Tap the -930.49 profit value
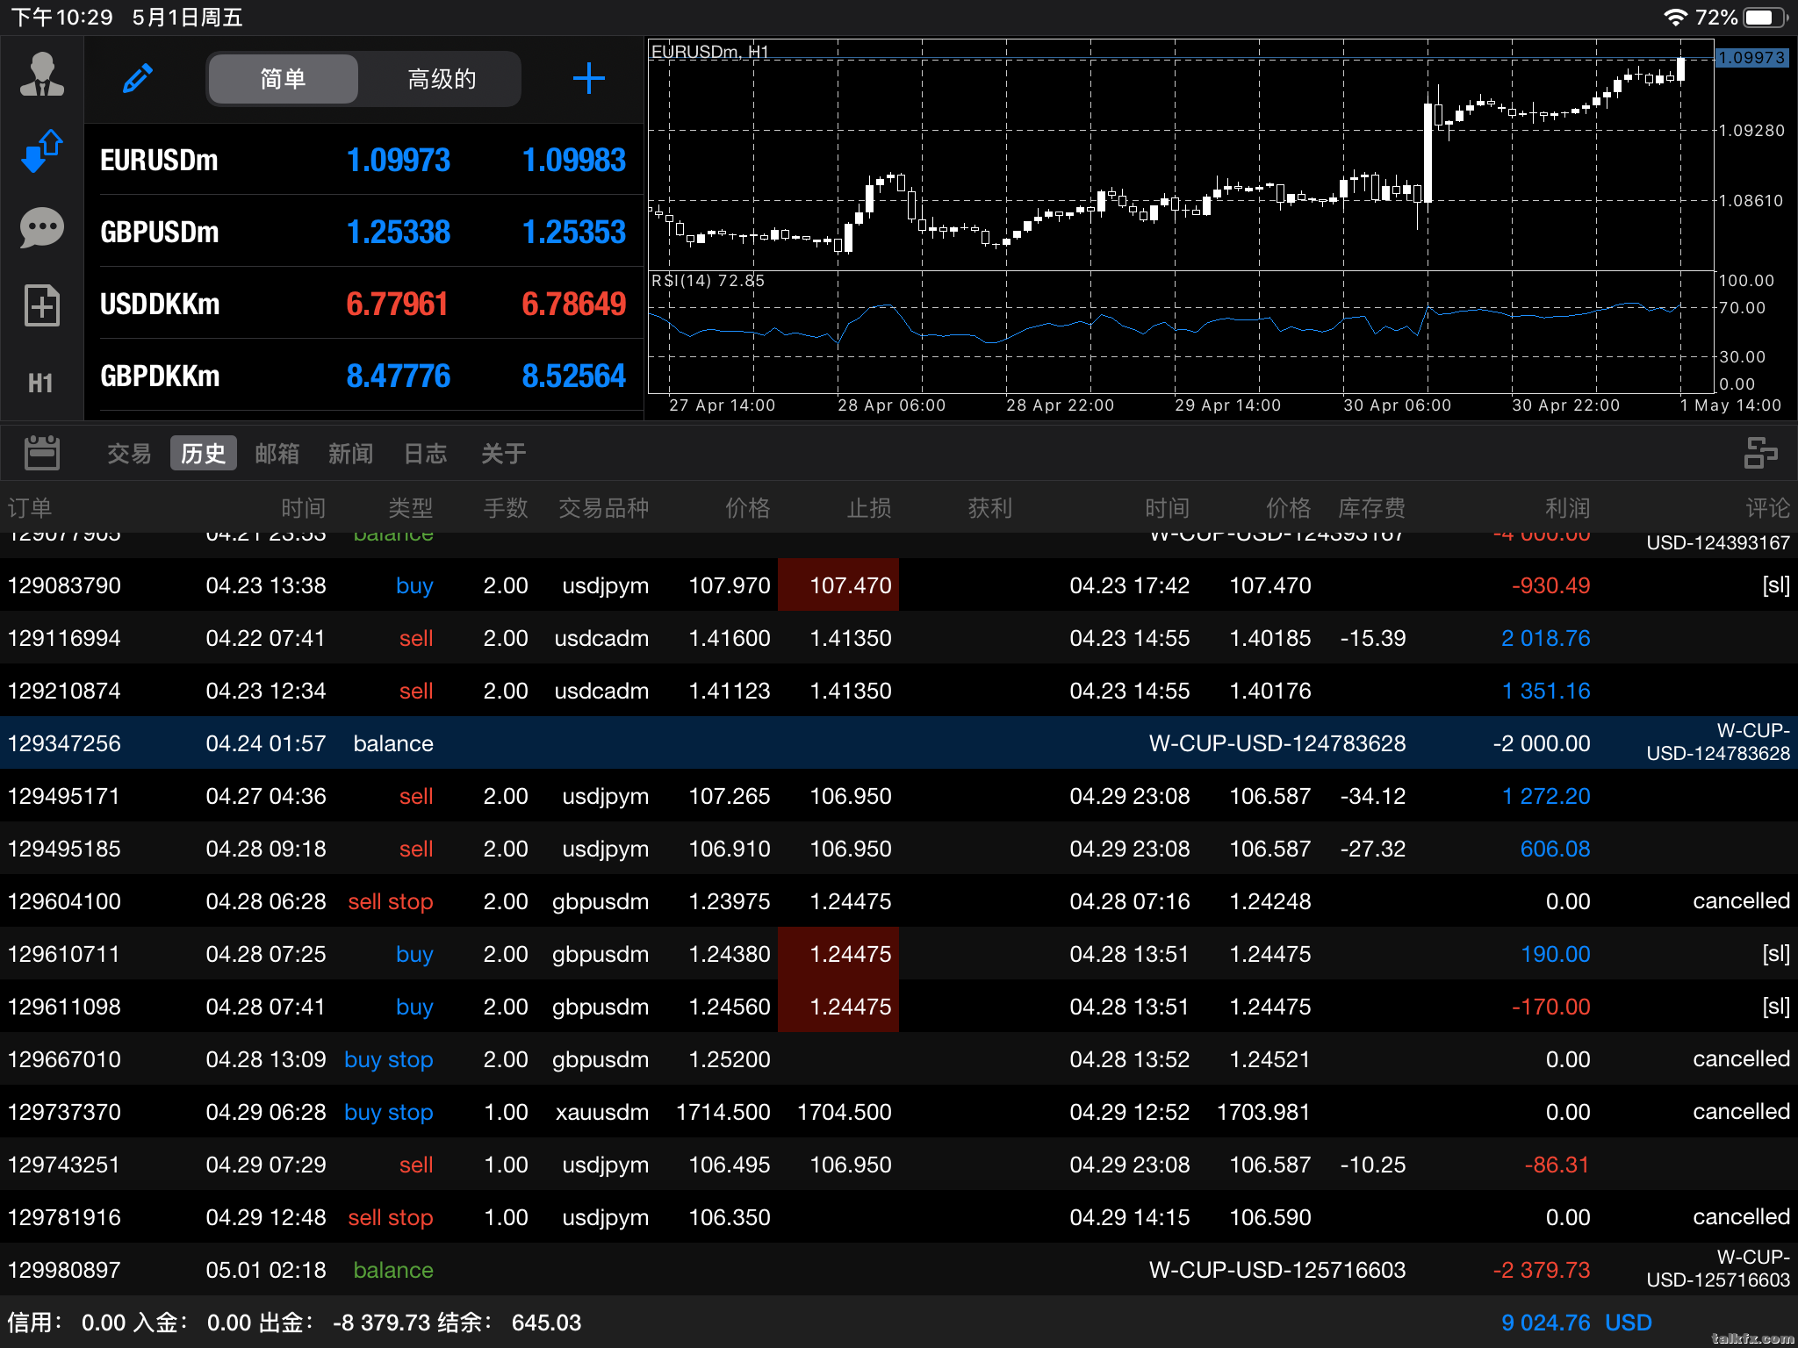This screenshot has width=1798, height=1348. (x=1550, y=585)
